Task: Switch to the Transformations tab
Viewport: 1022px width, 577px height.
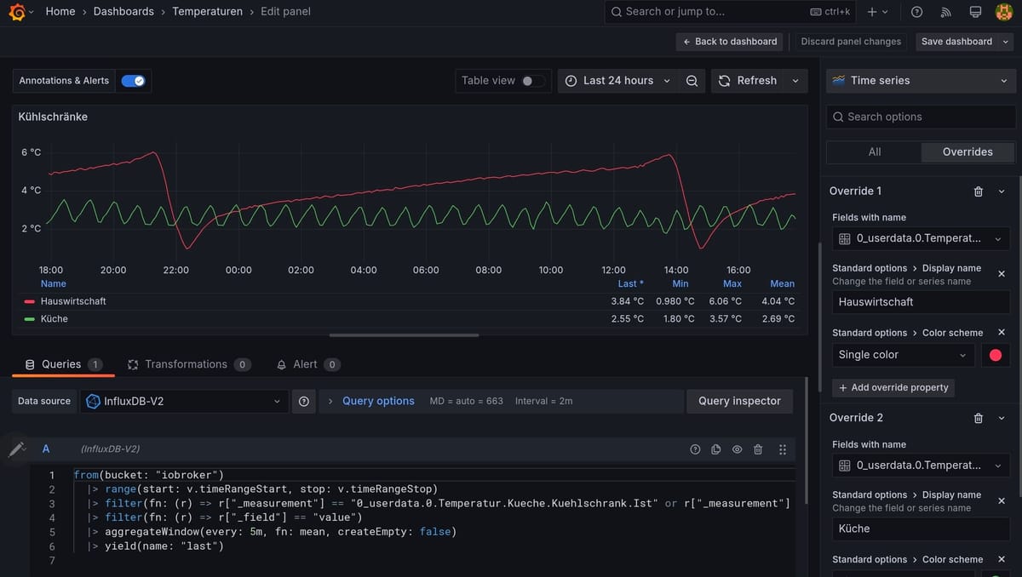Action: pyautogui.click(x=186, y=364)
